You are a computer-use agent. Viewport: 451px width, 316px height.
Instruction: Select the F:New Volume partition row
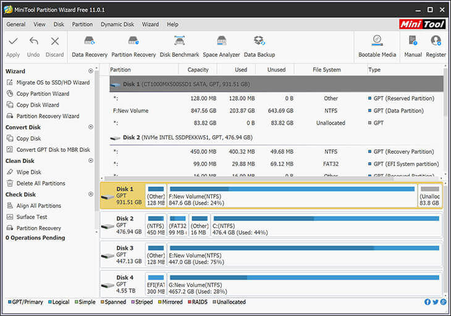pos(276,110)
